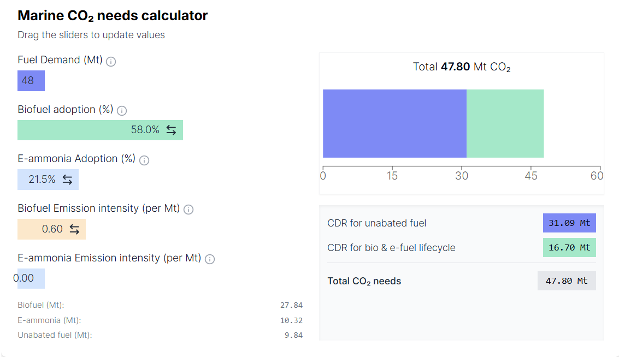Click the purple unabated fuel bar segment

(395, 124)
